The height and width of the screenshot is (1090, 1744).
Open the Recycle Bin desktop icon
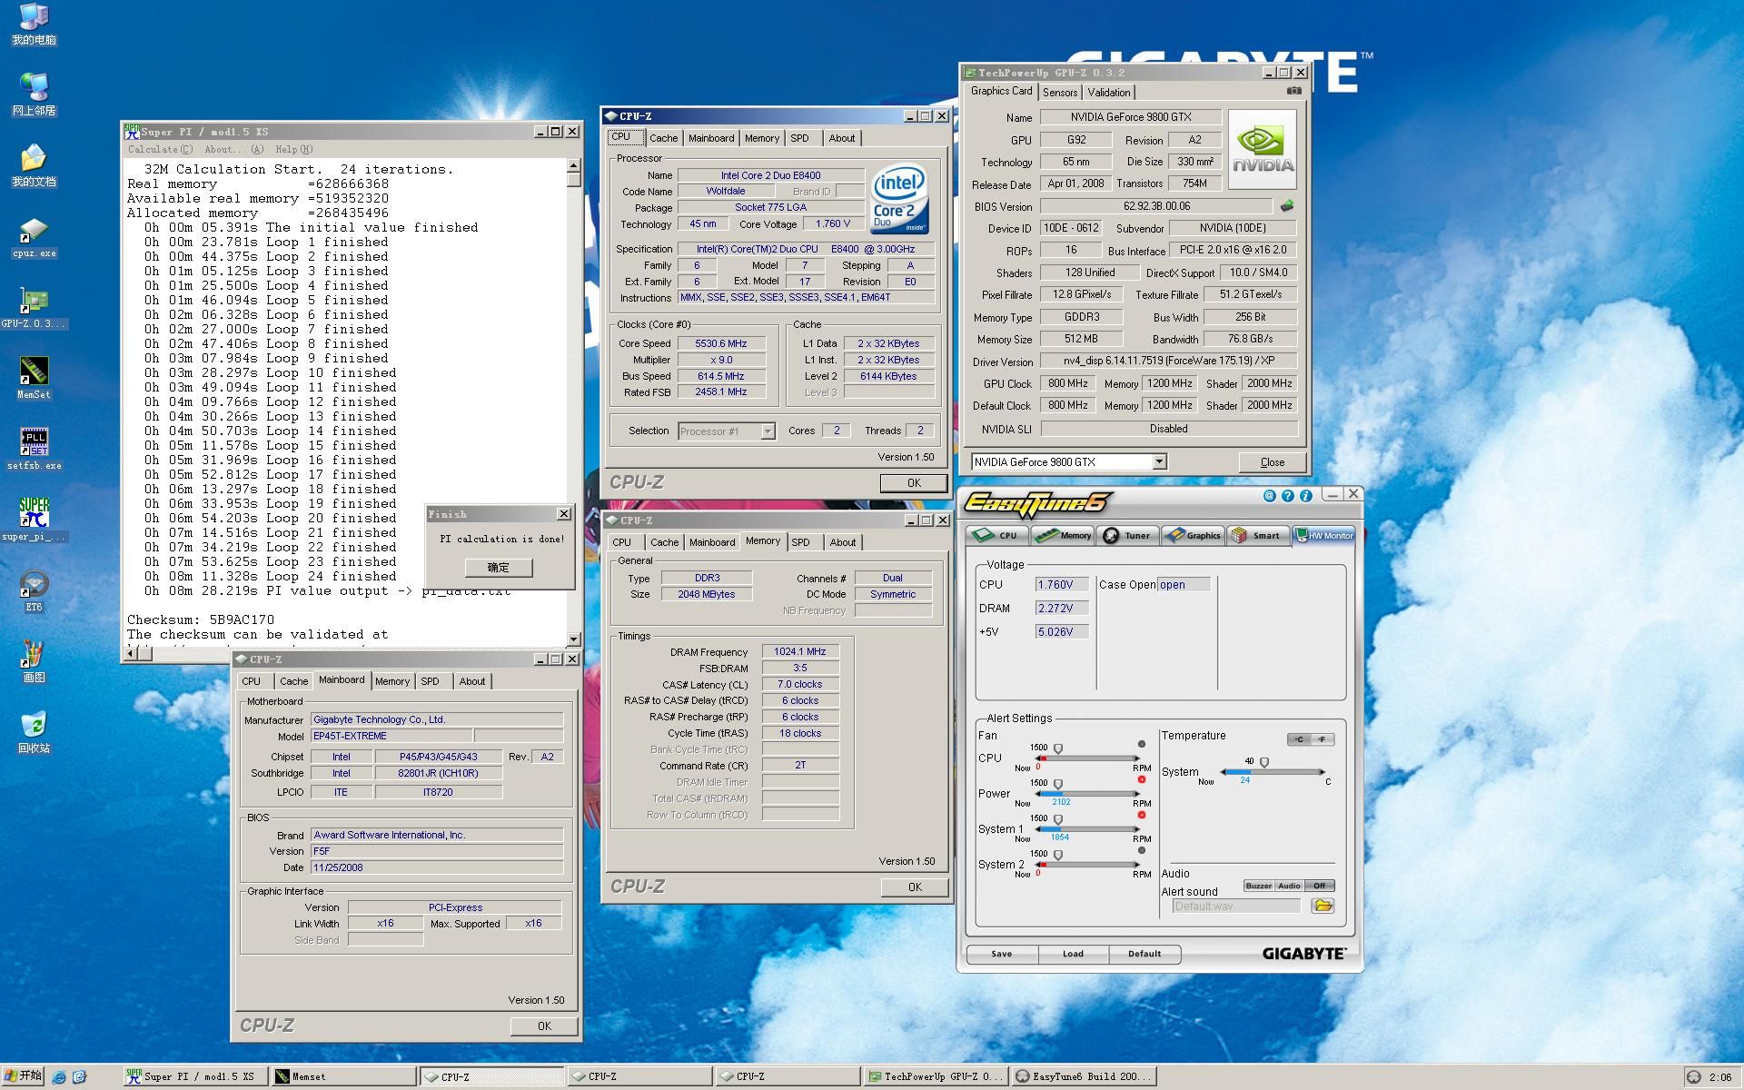(34, 732)
